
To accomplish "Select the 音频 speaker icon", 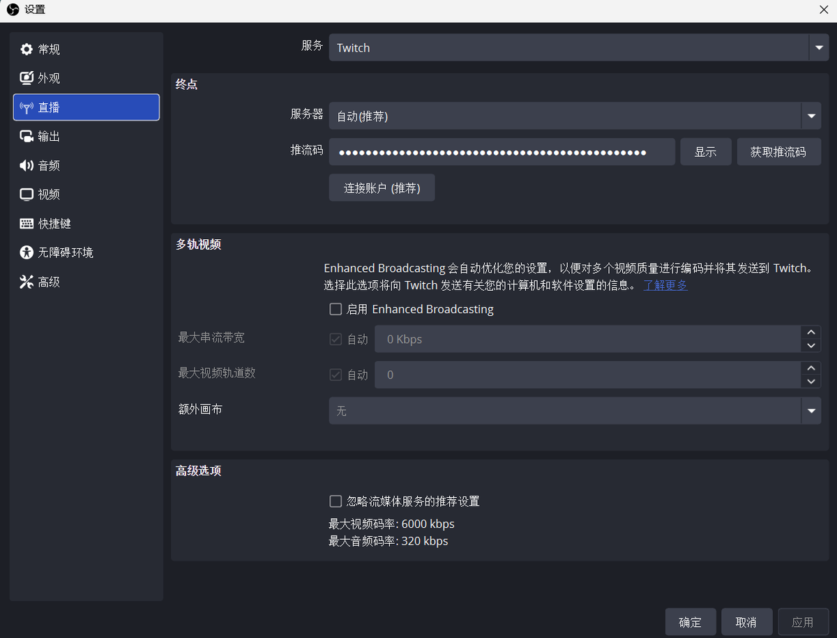I will point(26,165).
